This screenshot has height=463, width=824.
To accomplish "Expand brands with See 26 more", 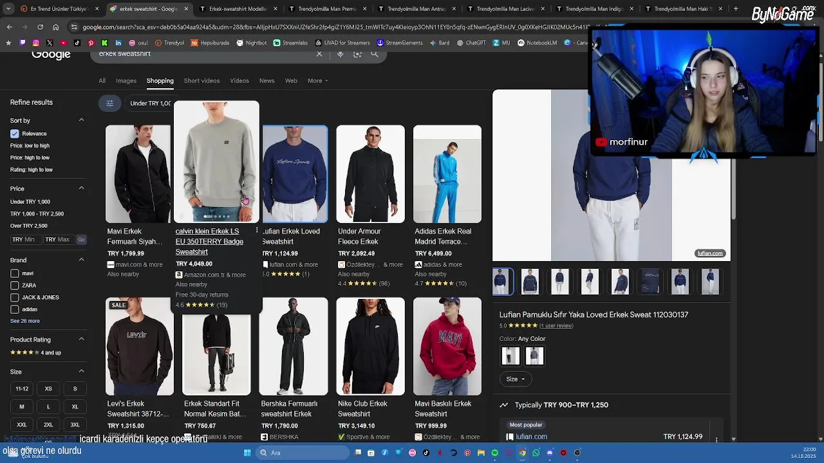I will pyautogui.click(x=25, y=321).
